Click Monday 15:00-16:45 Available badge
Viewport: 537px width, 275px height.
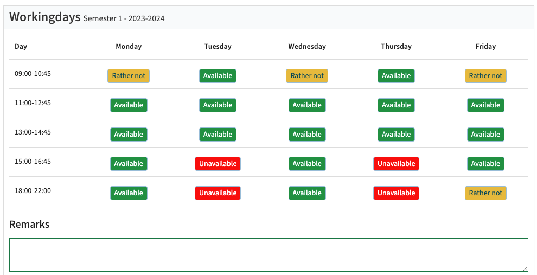click(129, 164)
